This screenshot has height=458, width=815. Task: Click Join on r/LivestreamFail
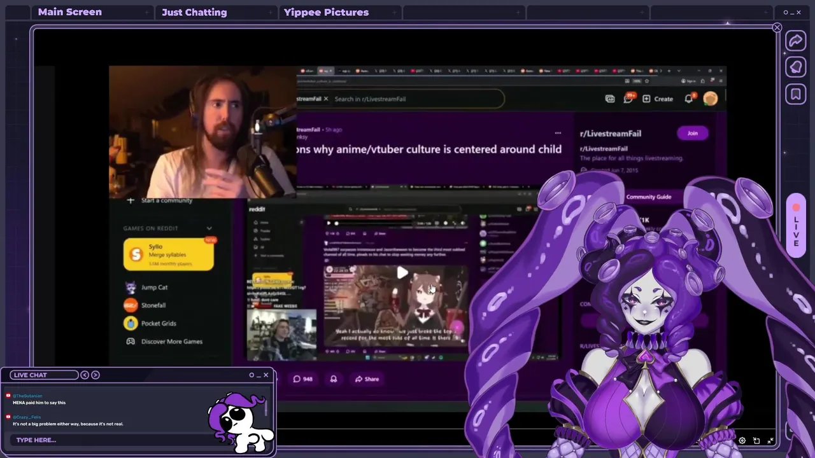point(692,133)
